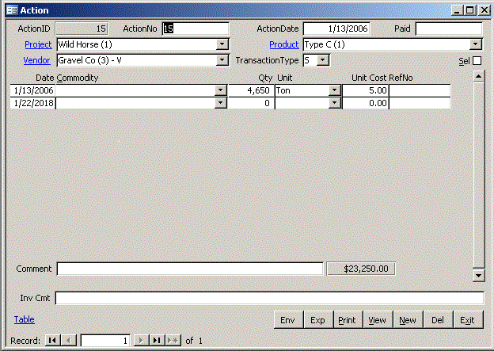Screen dimensions: 494x351
Task: Click the new record asterisk button
Action: pyautogui.click(x=173, y=341)
